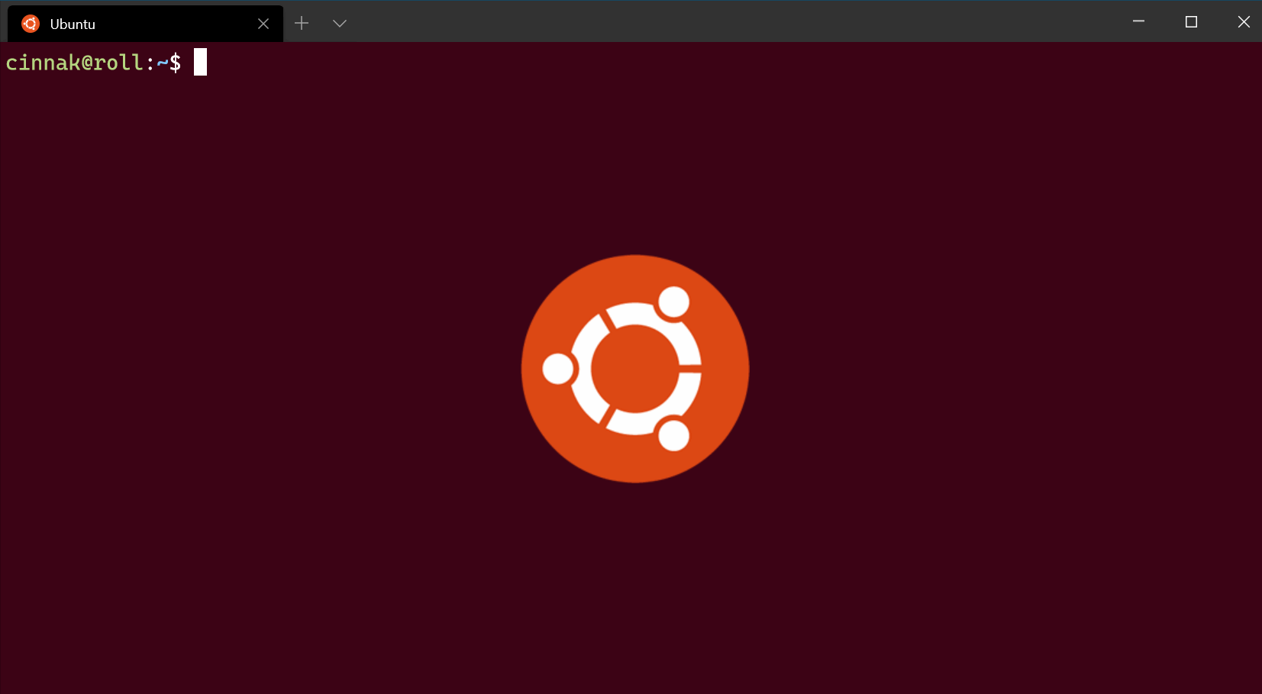This screenshot has height=694, width=1262.
Task: Click the dollar sign prompt character
Action: [176, 63]
